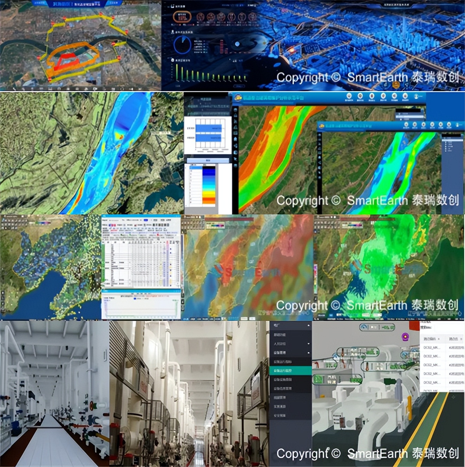Click the logo in the back river analysis window
Image resolution: width=465 pixels, height=467 pixels.
238,97
